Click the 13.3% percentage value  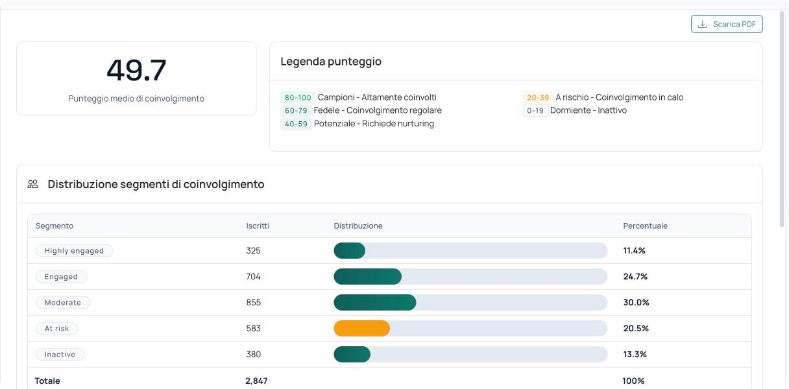(635, 355)
